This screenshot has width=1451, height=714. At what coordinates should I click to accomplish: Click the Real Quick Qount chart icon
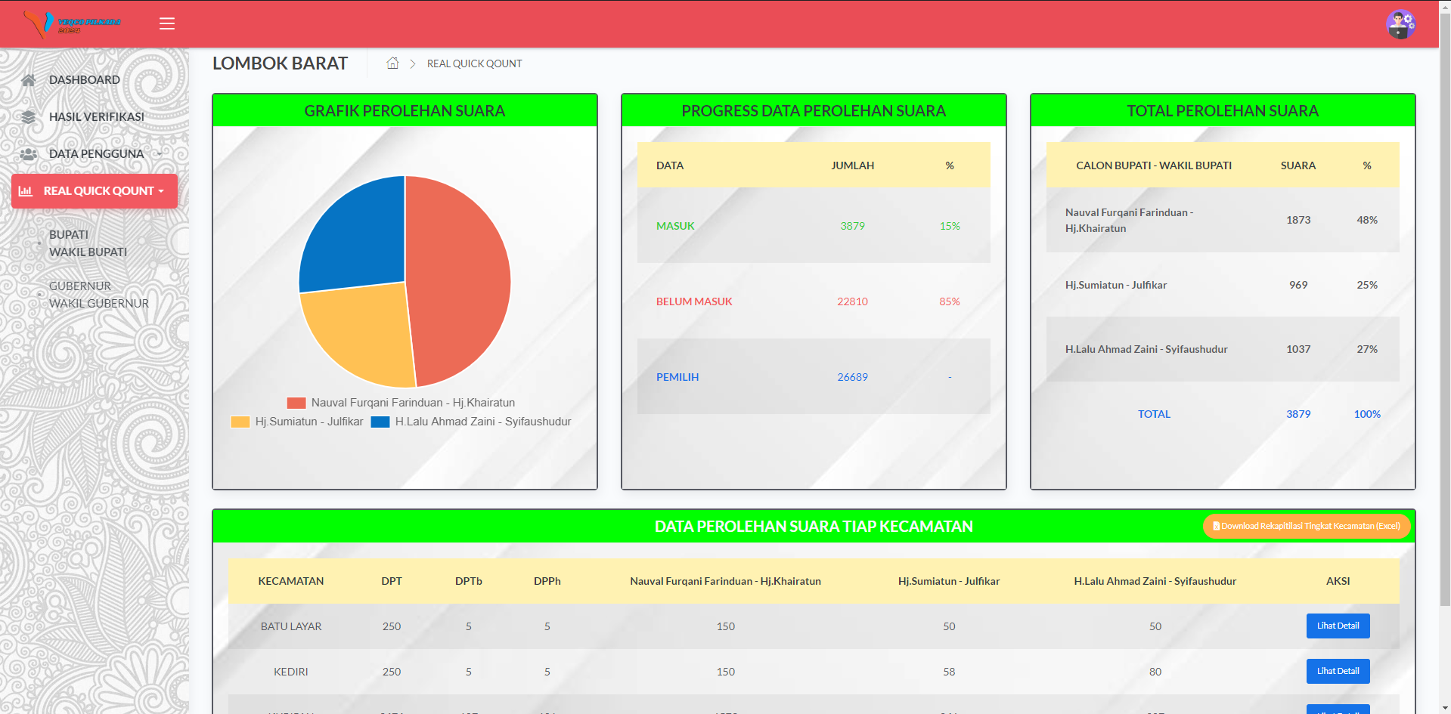tap(26, 191)
